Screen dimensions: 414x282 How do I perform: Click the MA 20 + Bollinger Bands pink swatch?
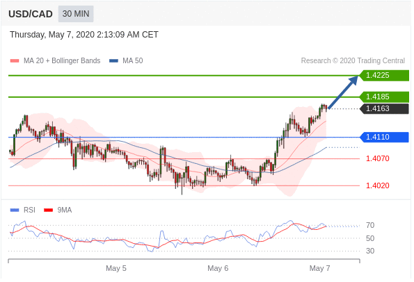point(15,61)
